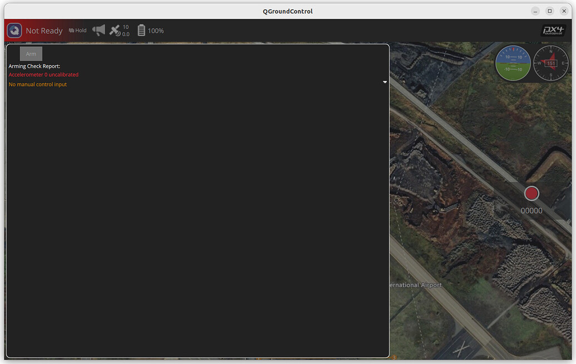The image size is (576, 364).
Task: Click the No manual control input warning
Action: point(37,84)
